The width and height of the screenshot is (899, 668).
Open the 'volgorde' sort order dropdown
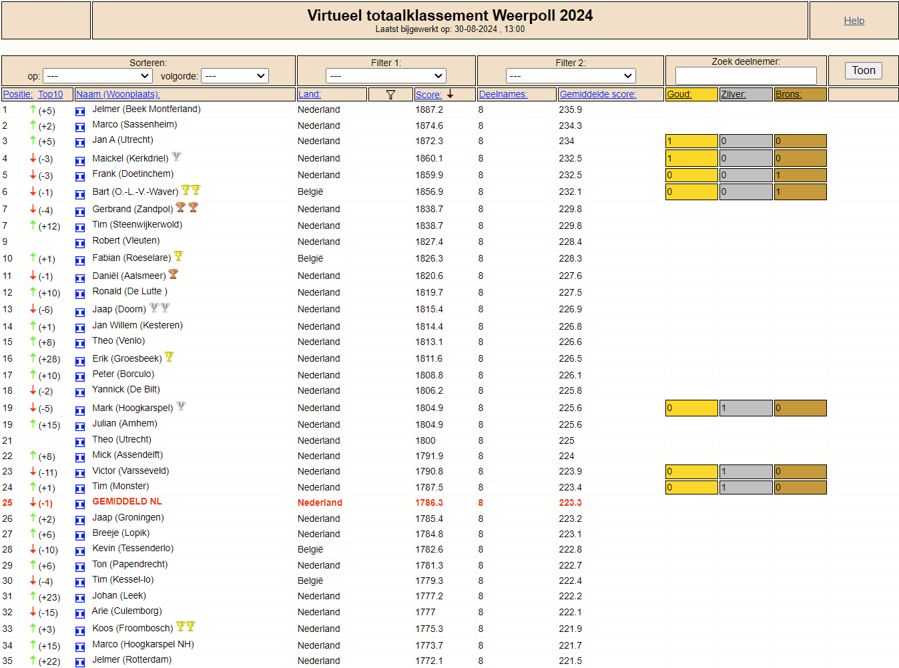point(235,76)
